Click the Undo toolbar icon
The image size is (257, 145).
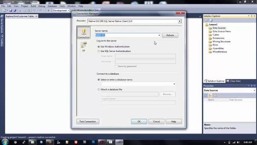[x=34, y=10]
